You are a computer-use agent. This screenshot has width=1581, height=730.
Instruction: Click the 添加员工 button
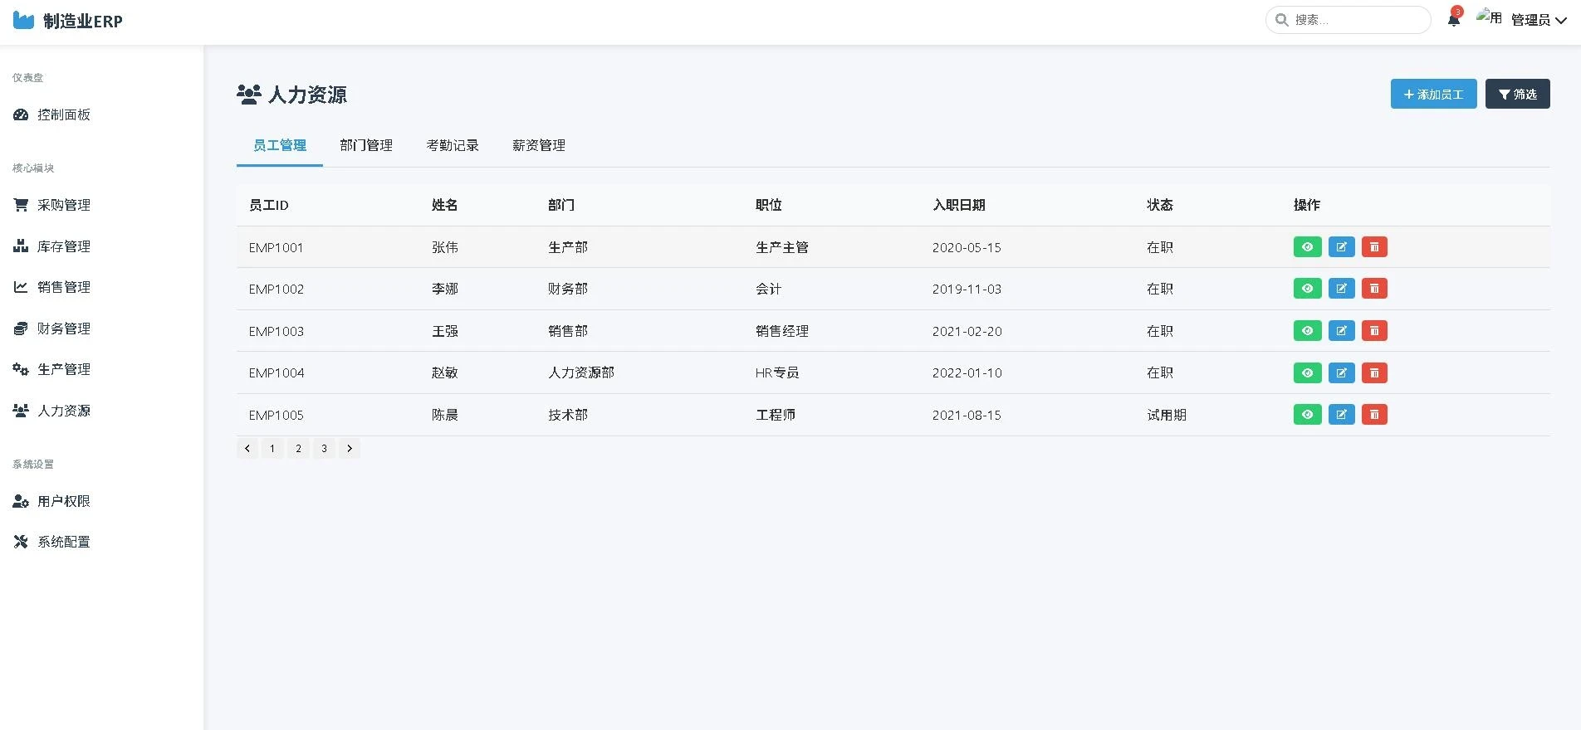[1433, 95]
